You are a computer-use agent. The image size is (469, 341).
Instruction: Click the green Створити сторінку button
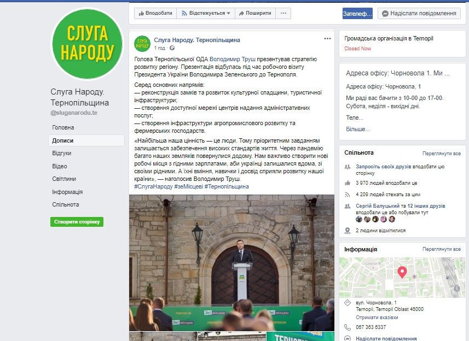[x=77, y=222]
